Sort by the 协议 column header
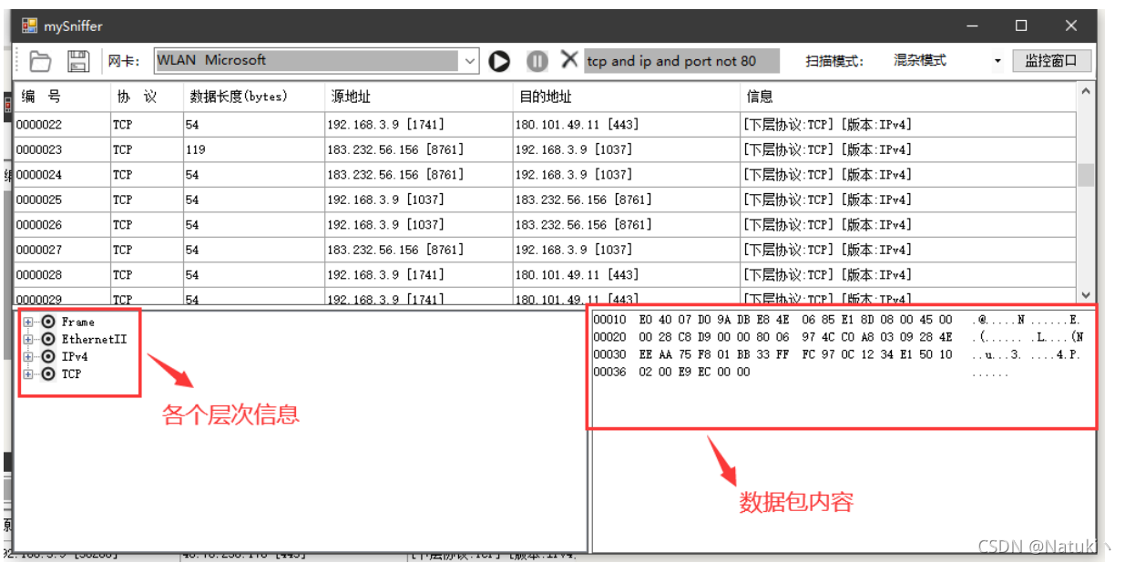1125x563 pixels. click(146, 97)
